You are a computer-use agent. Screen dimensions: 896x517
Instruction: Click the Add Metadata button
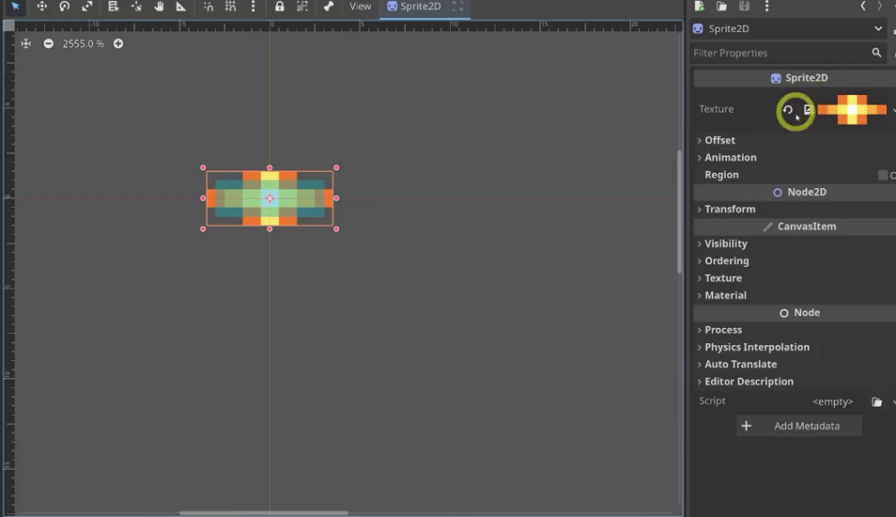799,427
